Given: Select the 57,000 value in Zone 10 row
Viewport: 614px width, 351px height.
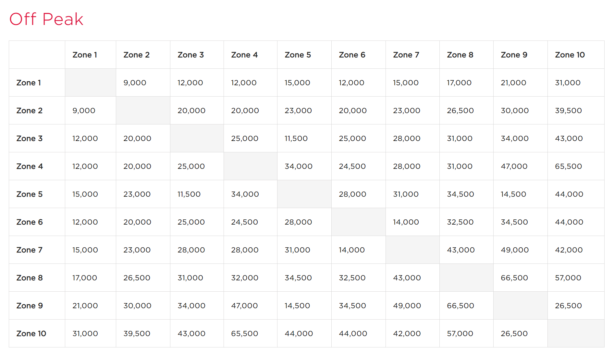Looking at the screenshot, I should (460, 333).
